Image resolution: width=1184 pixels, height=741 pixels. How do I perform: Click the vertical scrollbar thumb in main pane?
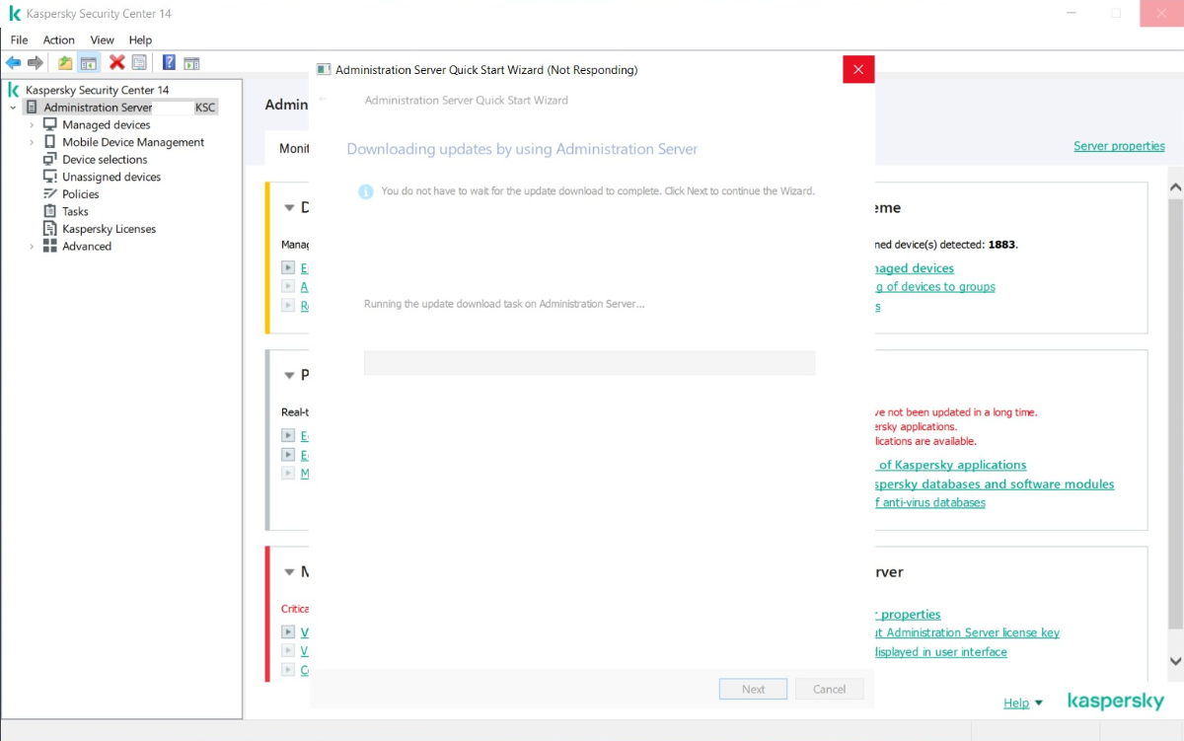(1175, 412)
